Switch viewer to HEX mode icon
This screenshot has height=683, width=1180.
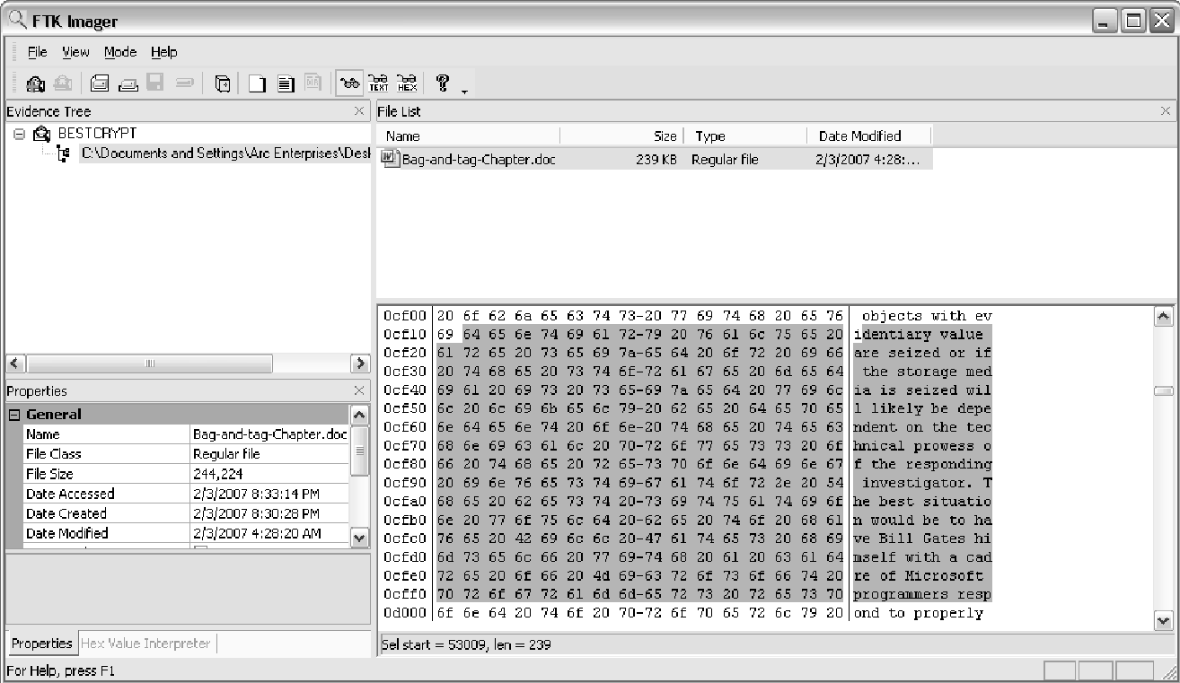pos(407,83)
